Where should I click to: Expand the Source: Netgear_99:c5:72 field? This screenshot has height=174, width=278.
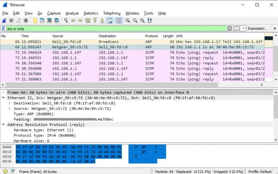pyautogui.click(x=10, y=108)
